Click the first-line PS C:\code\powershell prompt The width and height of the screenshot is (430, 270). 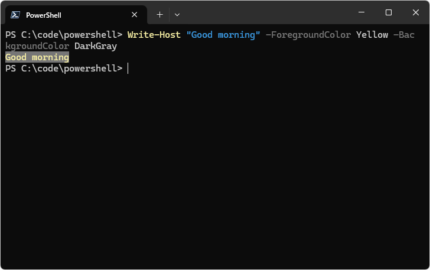pos(63,35)
